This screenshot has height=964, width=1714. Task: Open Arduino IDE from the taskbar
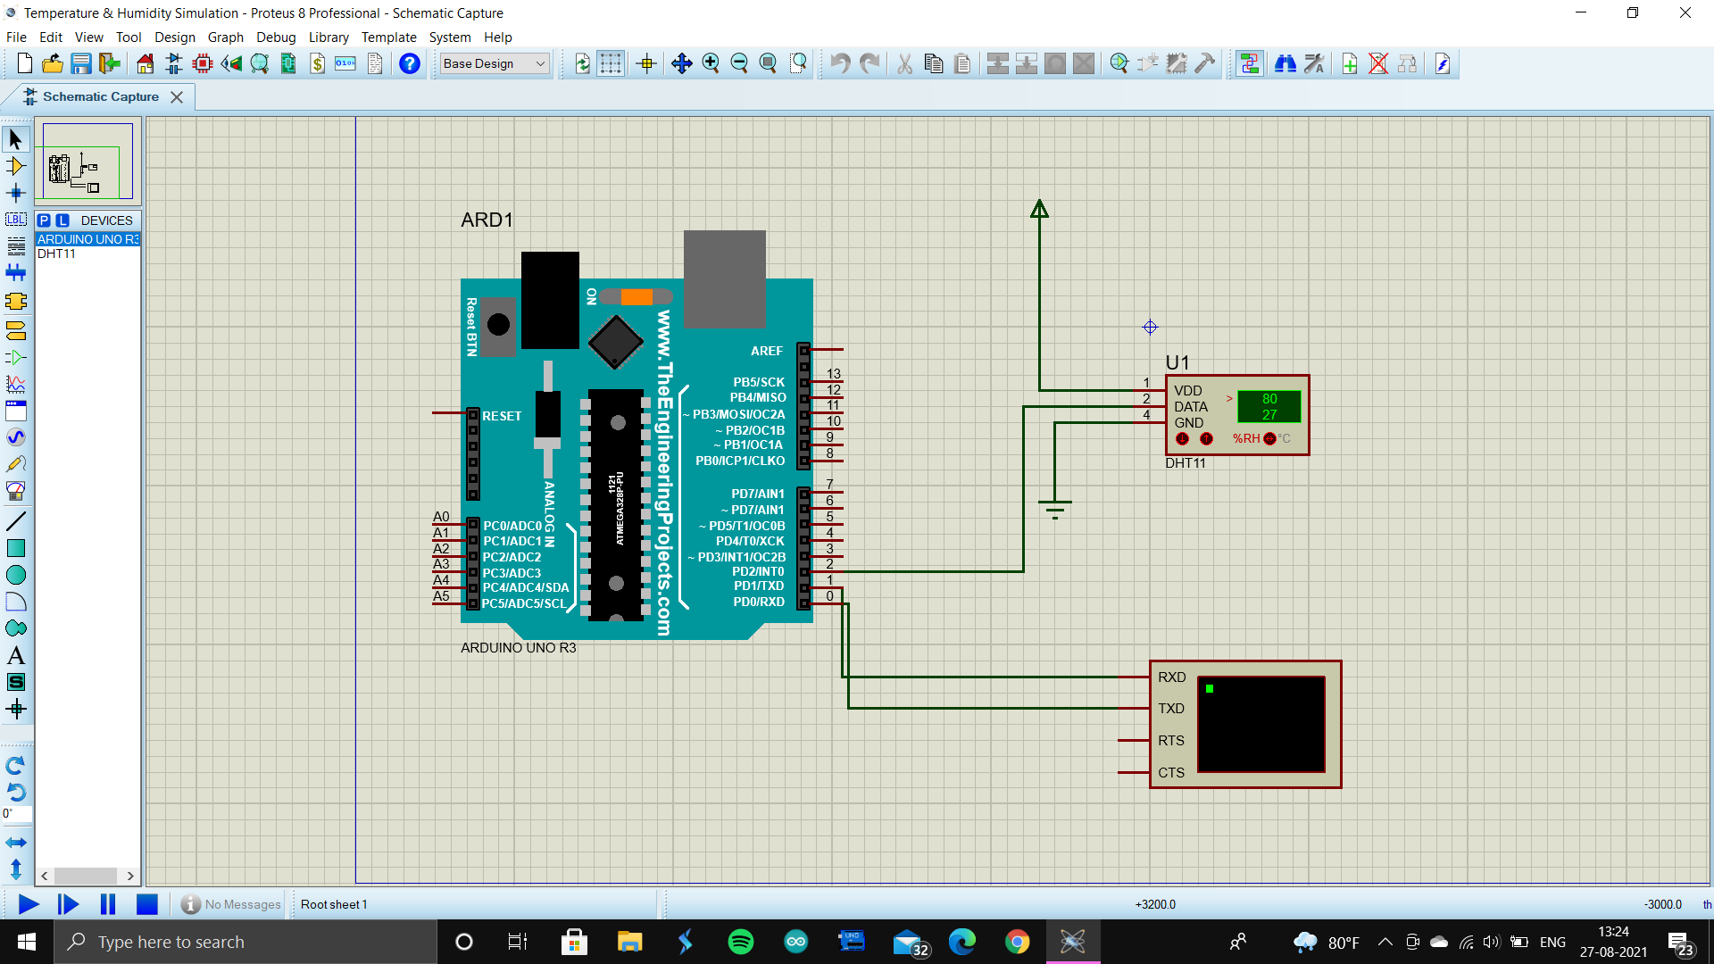point(795,942)
